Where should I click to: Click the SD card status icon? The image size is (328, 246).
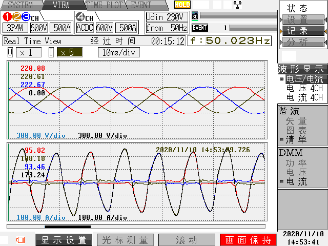[195, 16]
